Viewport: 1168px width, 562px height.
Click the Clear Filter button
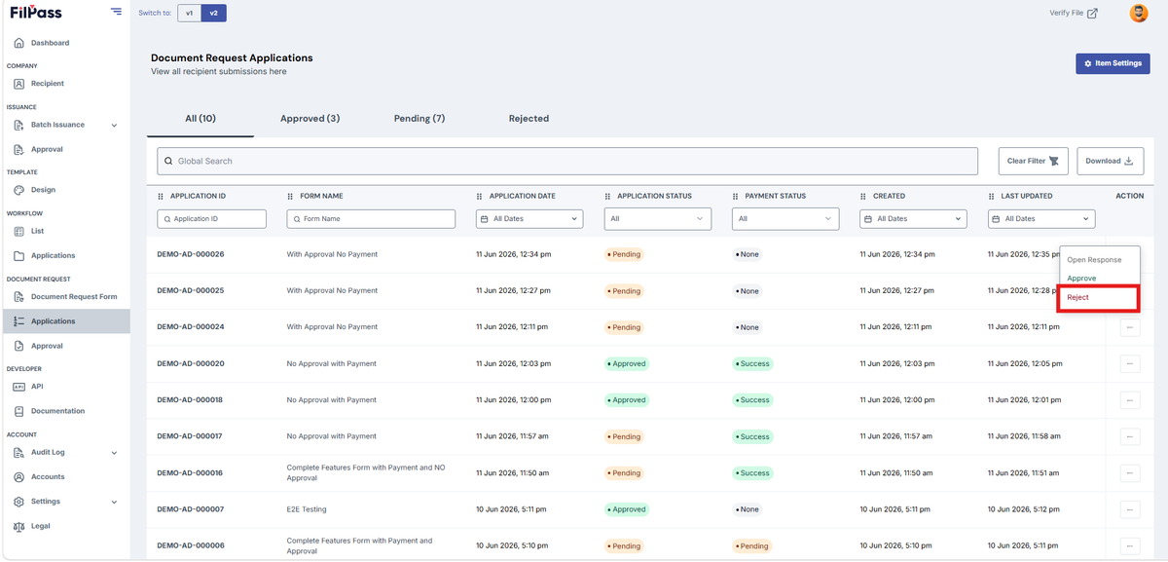pos(1034,162)
